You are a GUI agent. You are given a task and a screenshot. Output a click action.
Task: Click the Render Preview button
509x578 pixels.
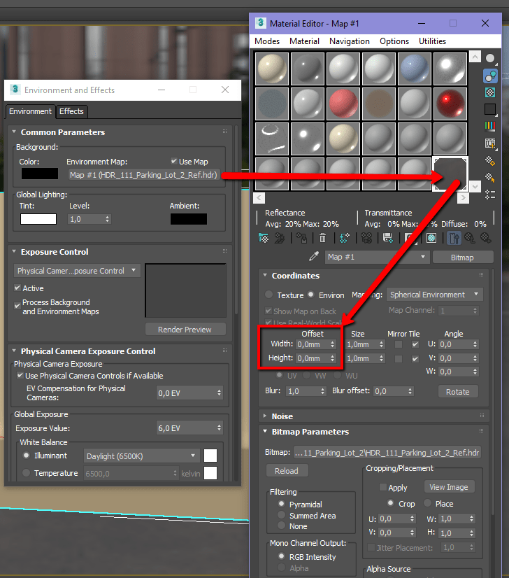(185, 330)
